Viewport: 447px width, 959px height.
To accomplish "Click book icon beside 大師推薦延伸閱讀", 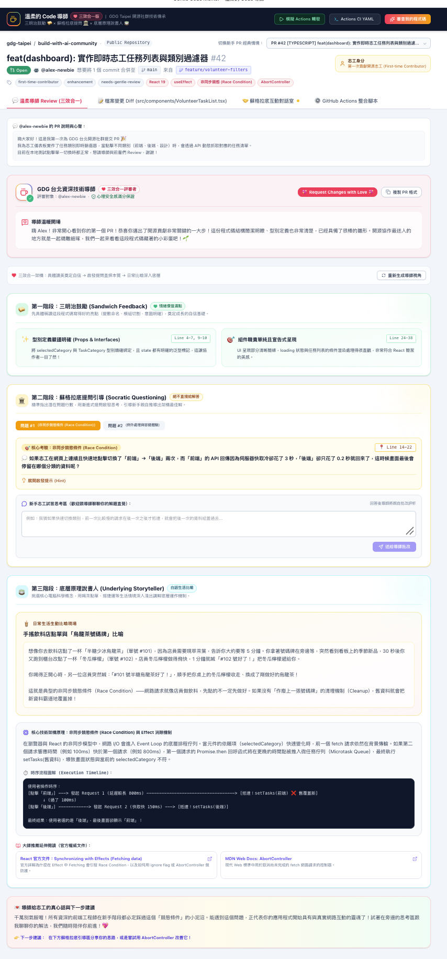I will point(18,845).
